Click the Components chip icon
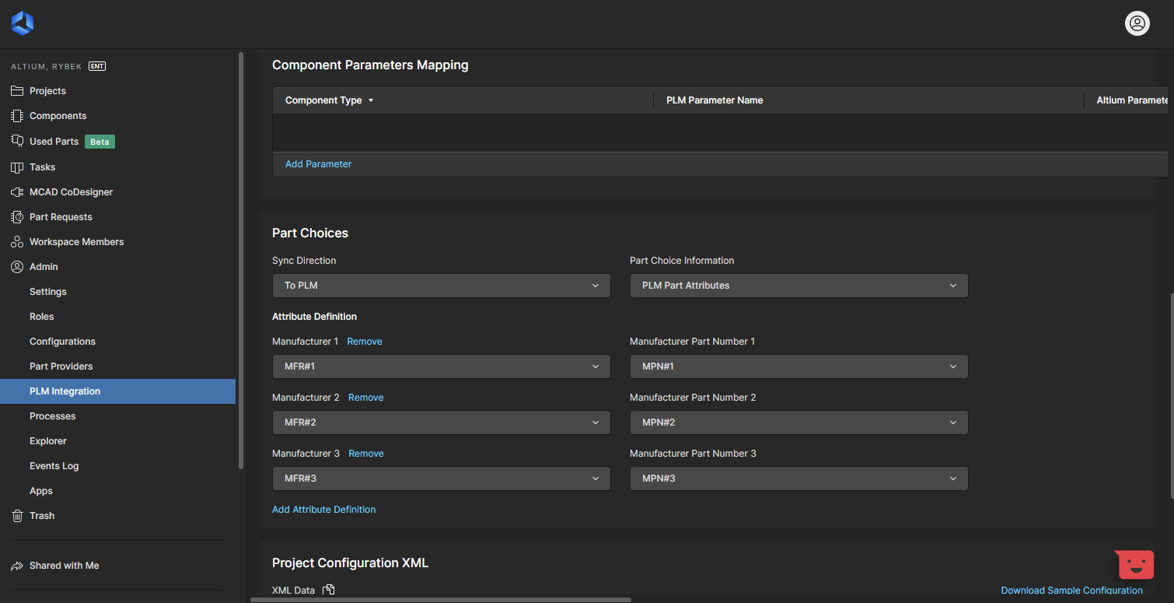 point(17,116)
